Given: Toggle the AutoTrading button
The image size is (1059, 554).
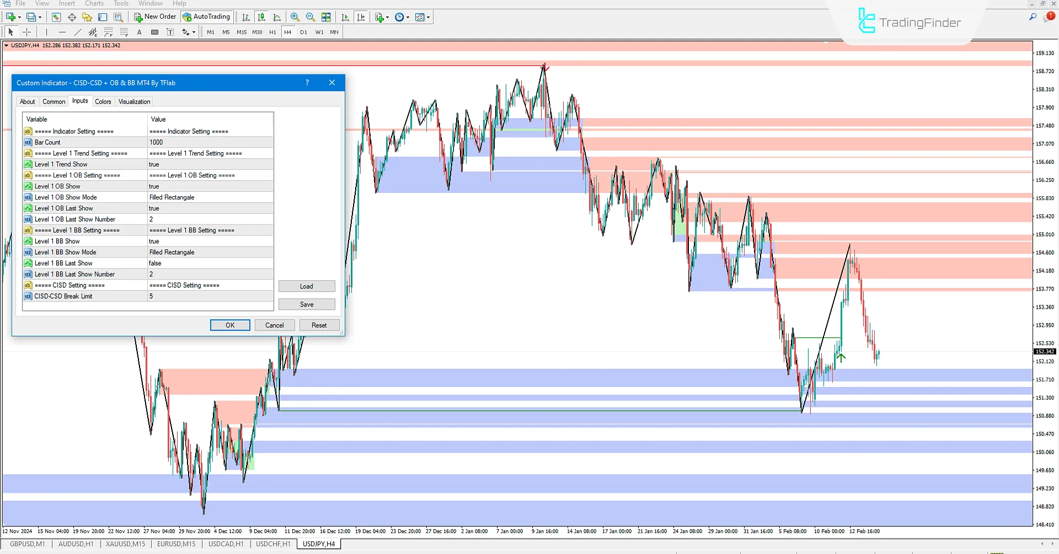Looking at the screenshot, I should coord(207,17).
